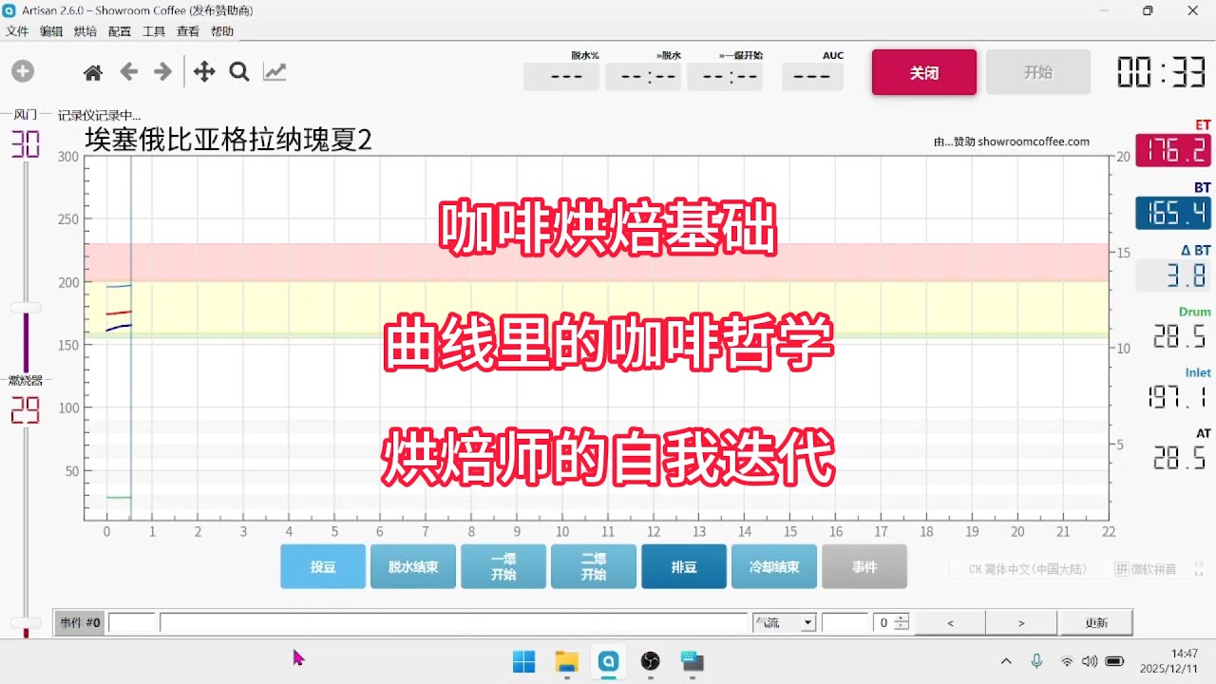Open the 编辑 menu
The image size is (1216, 684).
(x=51, y=31)
